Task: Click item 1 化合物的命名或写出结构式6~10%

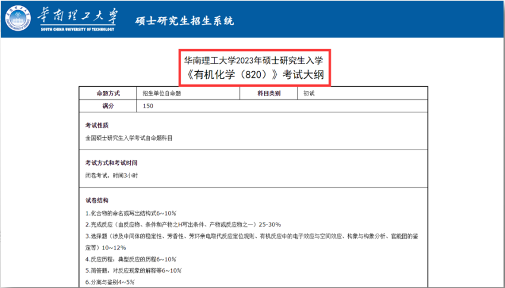Action: 131,213
